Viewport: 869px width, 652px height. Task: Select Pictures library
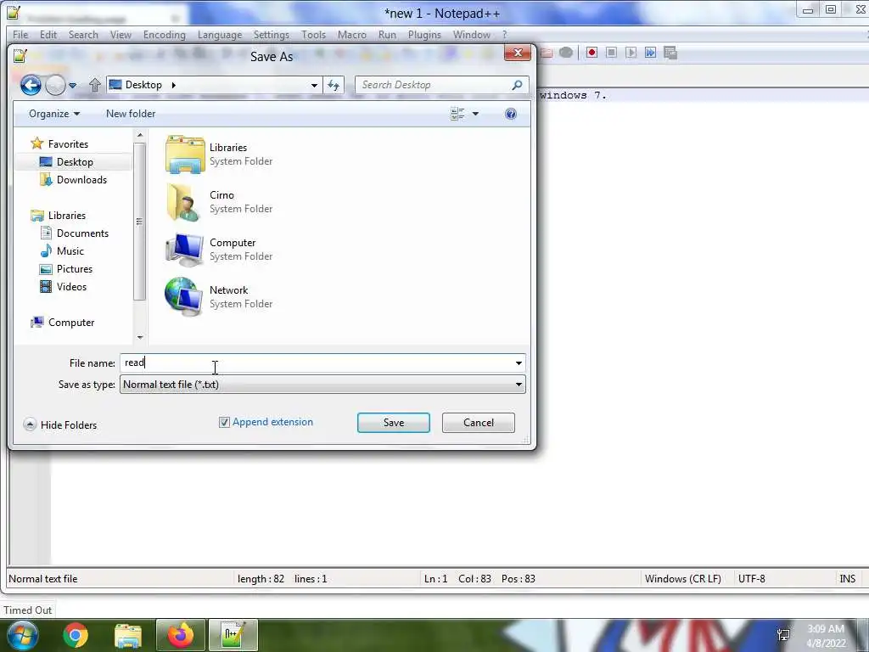click(66, 269)
